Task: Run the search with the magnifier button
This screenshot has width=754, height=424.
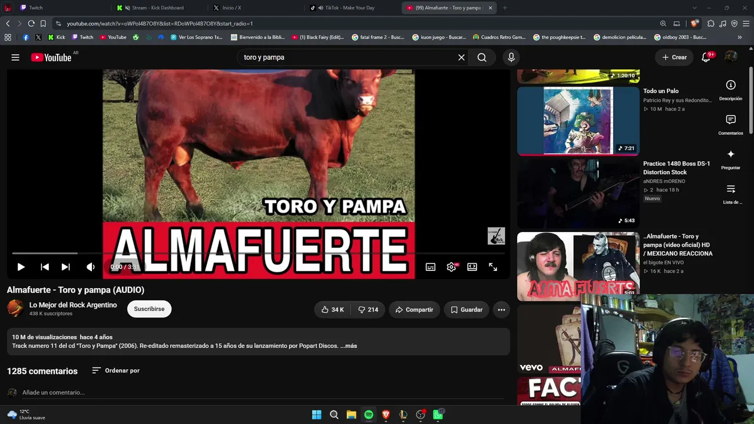Action: (x=482, y=57)
